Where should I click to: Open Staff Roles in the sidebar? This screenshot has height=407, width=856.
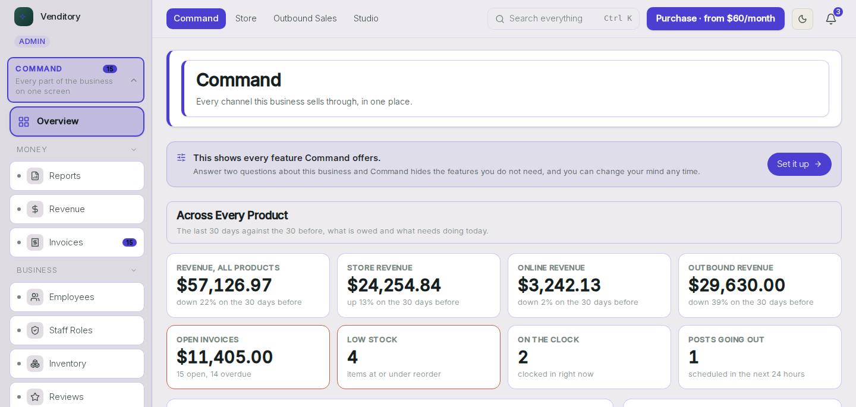77,330
